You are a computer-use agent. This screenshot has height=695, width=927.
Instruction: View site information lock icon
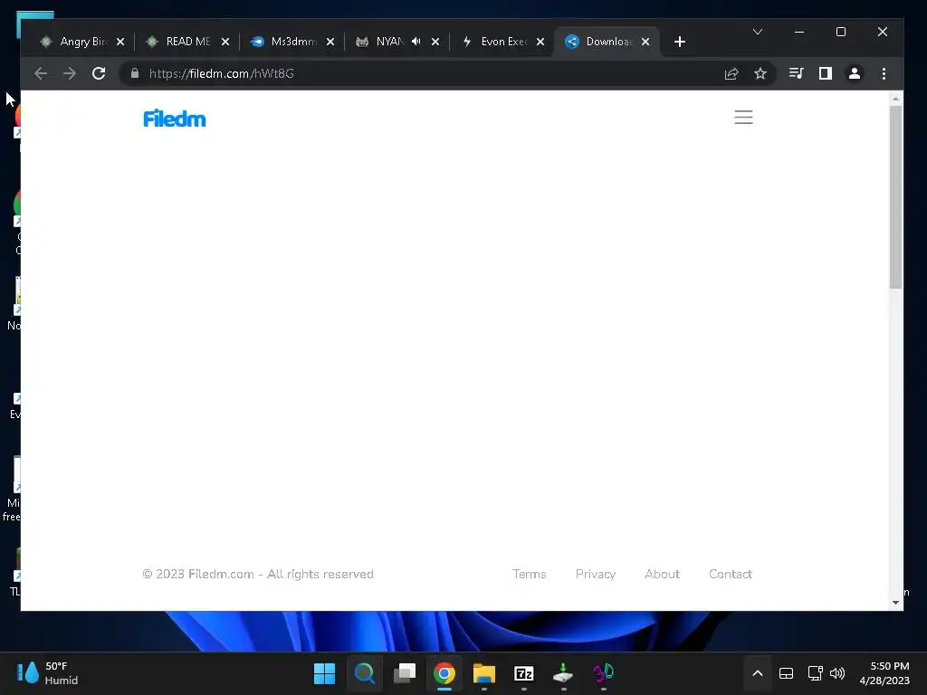(135, 73)
